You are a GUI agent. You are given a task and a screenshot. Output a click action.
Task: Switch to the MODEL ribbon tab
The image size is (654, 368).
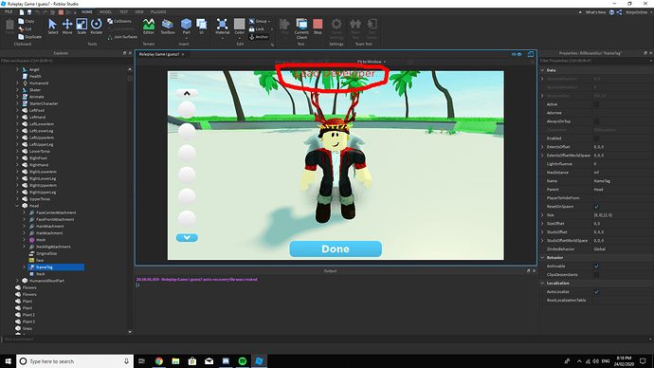[x=105, y=12]
